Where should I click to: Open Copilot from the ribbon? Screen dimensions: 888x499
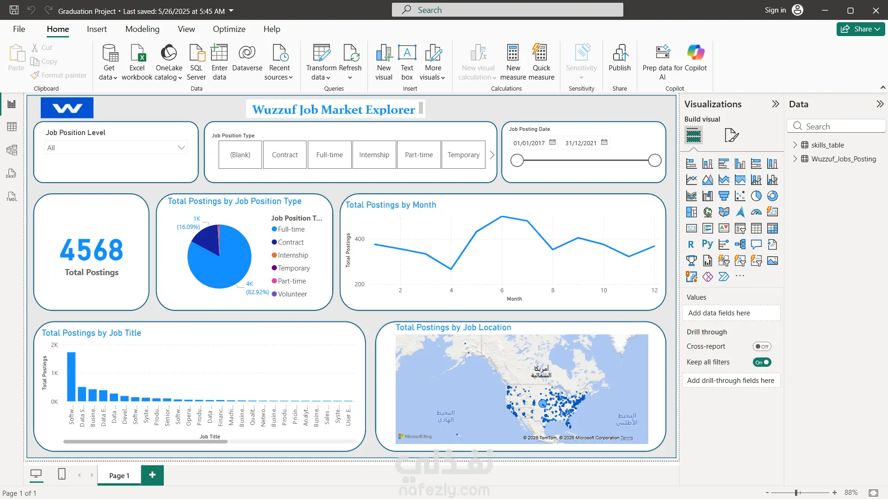pyautogui.click(x=696, y=58)
